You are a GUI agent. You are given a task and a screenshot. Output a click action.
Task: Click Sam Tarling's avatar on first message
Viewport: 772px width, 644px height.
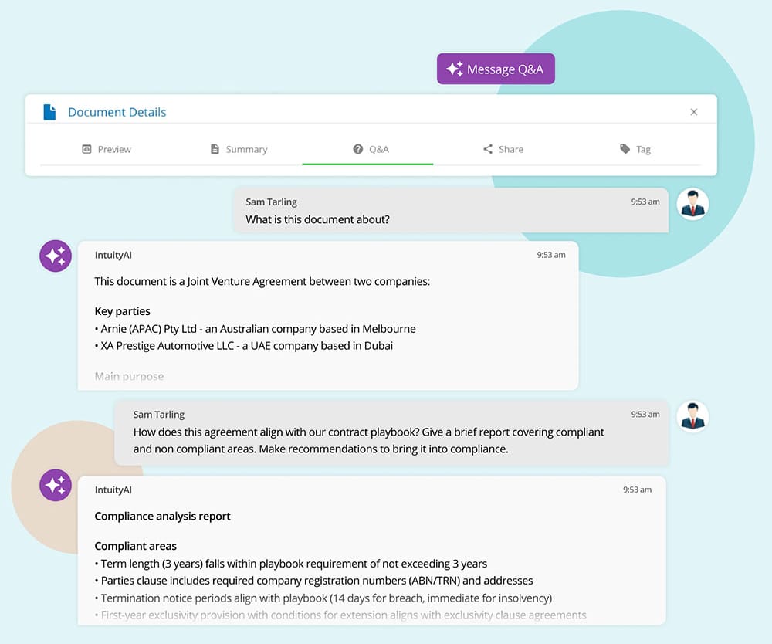(x=692, y=205)
